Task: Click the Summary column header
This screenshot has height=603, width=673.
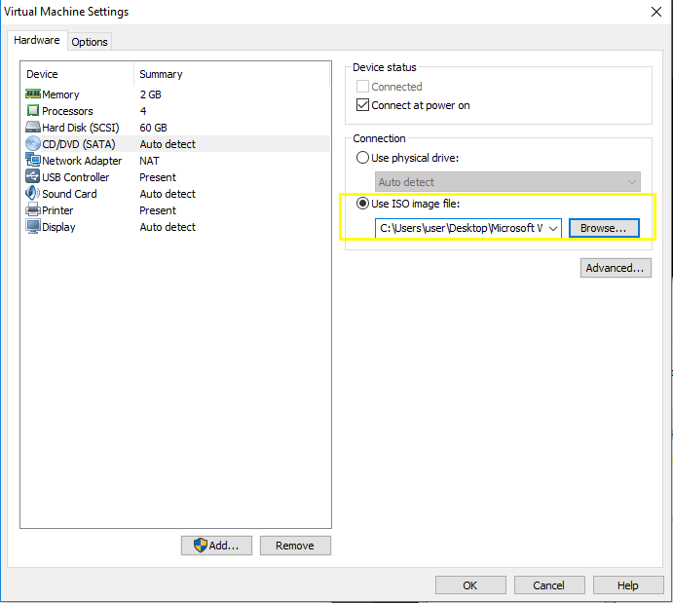Action: (161, 74)
